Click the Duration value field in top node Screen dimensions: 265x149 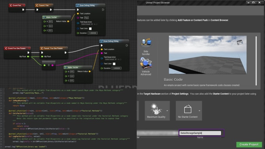(x=92, y=33)
